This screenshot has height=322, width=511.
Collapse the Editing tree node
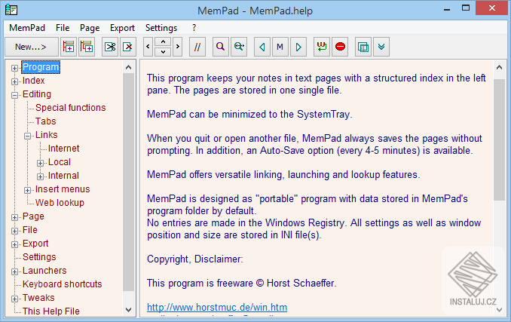coord(14,95)
